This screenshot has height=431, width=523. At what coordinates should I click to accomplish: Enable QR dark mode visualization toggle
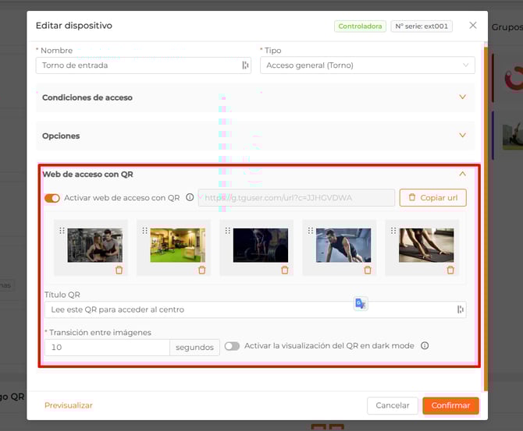[x=232, y=346]
